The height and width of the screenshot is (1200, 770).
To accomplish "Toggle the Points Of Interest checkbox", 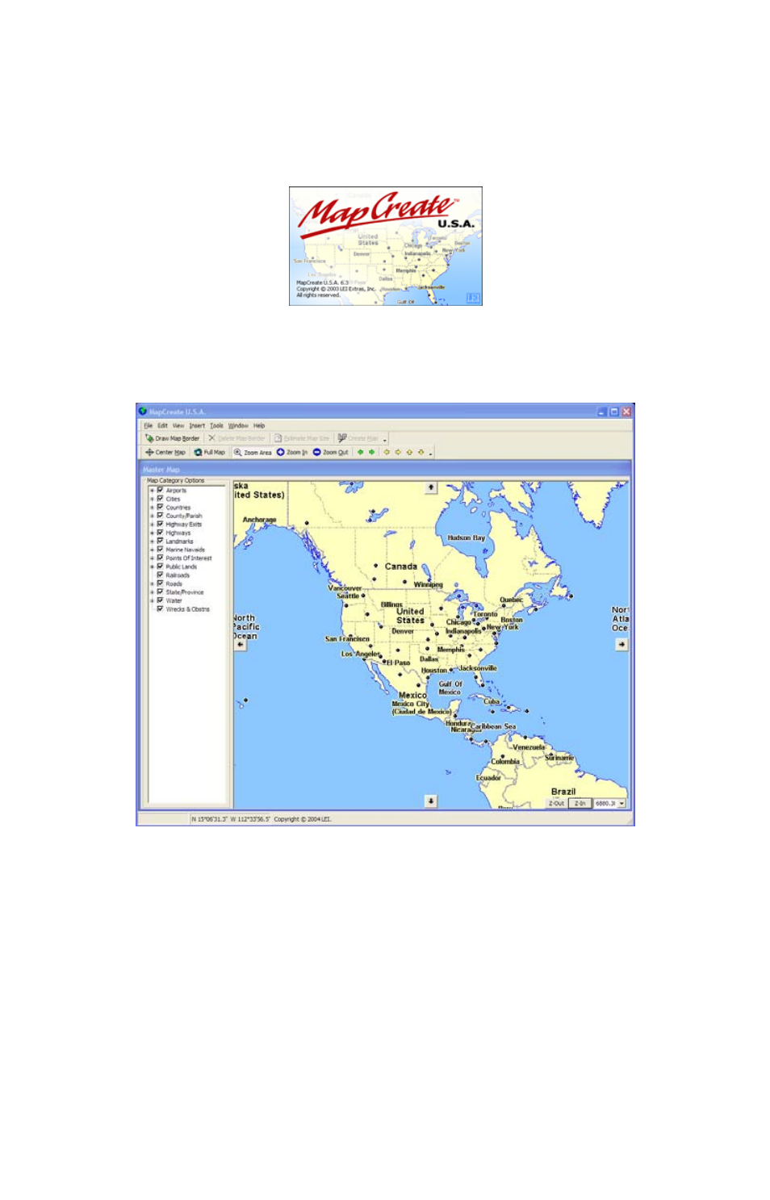I will (160, 558).
